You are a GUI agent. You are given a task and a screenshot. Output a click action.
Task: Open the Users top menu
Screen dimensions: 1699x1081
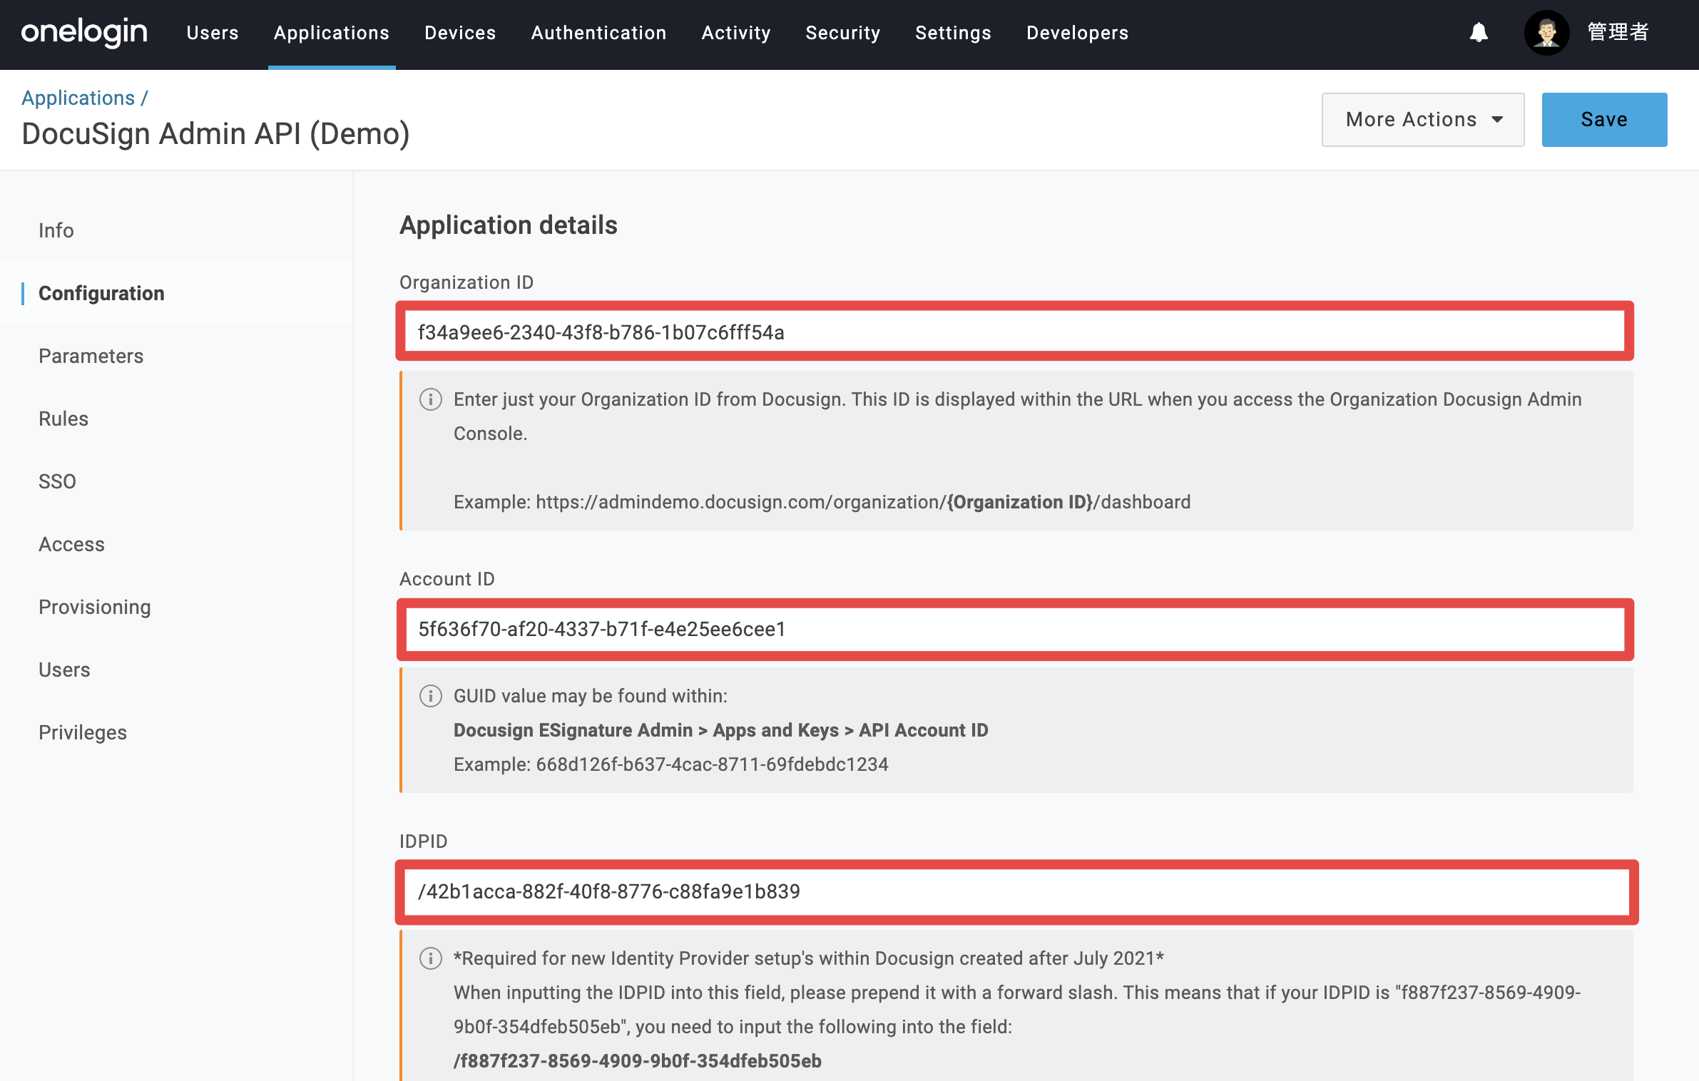point(213,33)
